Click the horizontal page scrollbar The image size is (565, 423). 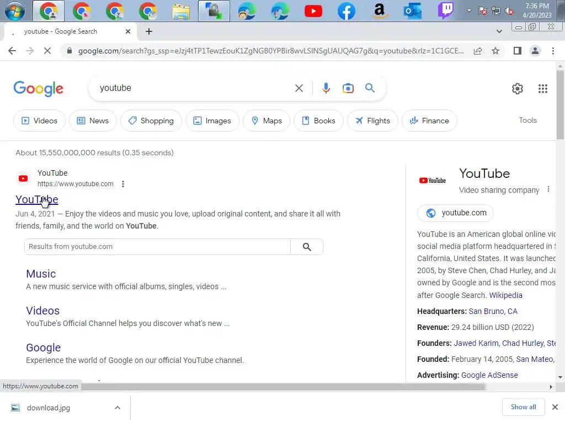click(x=283, y=387)
